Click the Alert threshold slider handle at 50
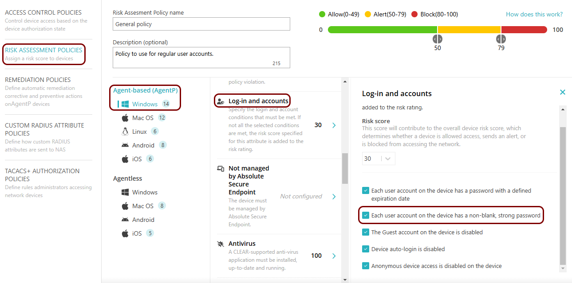This screenshot has height=283, width=572. click(438, 39)
